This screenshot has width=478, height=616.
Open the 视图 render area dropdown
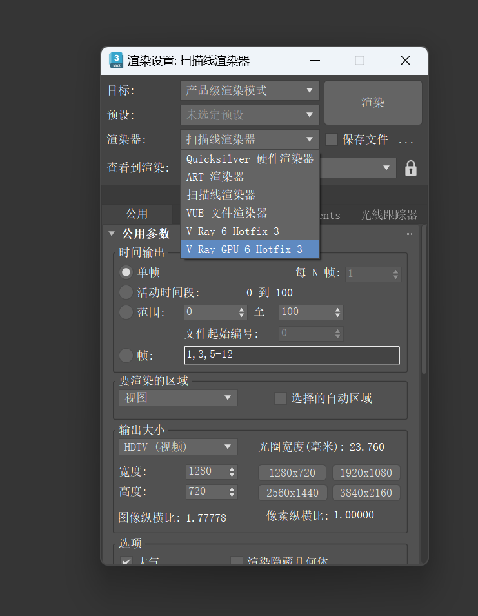[x=178, y=398]
